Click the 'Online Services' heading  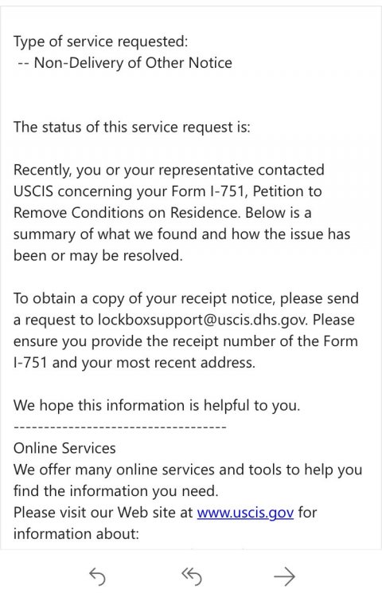click(x=64, y=448)
